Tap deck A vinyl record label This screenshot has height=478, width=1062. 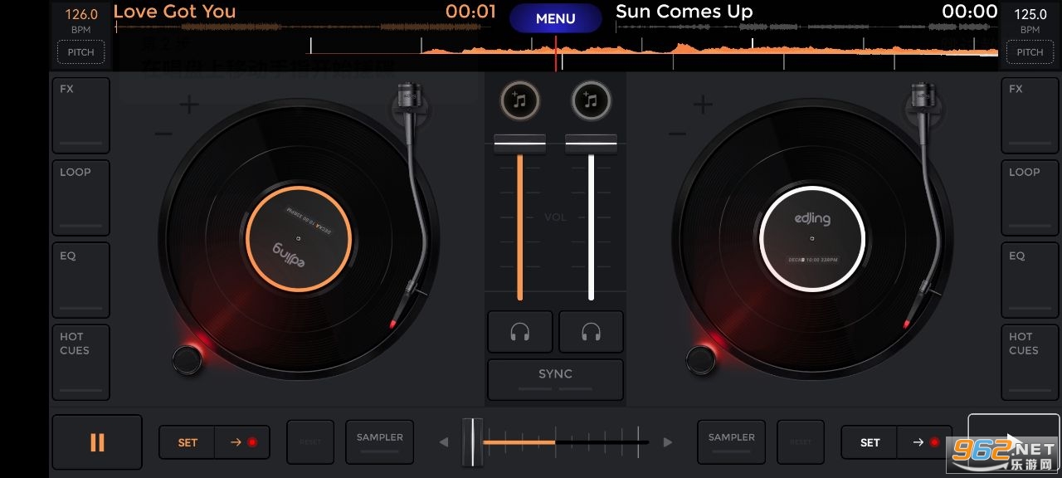point(299,238)
